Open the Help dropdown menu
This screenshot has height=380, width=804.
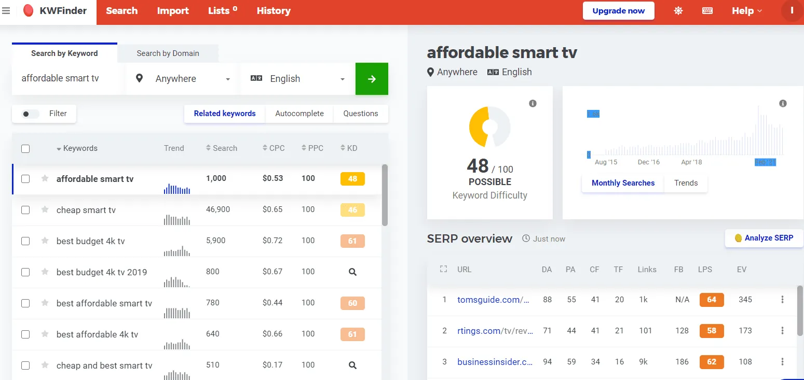click(746, 11)
